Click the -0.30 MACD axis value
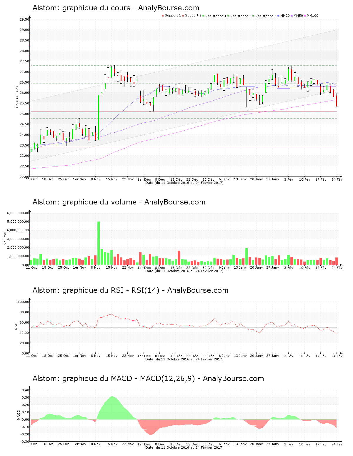The image size is (353, 456). pos(25,442)
